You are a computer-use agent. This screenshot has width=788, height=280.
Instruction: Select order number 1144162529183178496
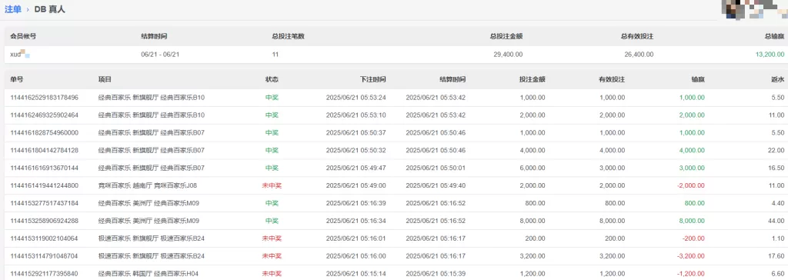pyautogui.click(x=44, y=98)
